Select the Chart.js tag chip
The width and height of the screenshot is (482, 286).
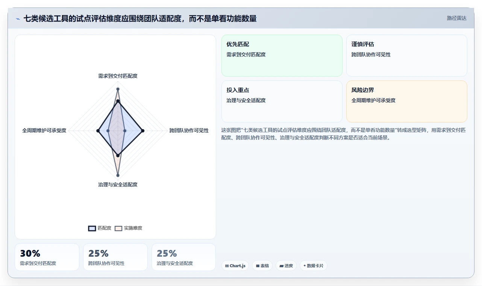click(235, 266)
